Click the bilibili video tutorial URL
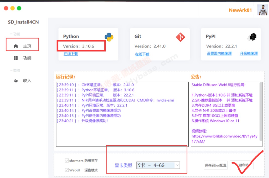Viewport: 269px width, 178px height. (x=224, y=139)
